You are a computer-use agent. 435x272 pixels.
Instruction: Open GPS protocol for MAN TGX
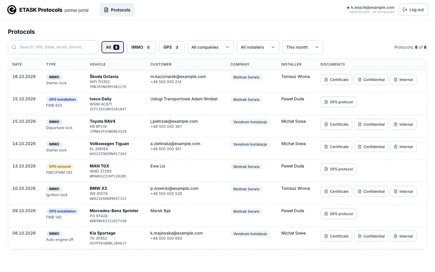pos(338,169)
